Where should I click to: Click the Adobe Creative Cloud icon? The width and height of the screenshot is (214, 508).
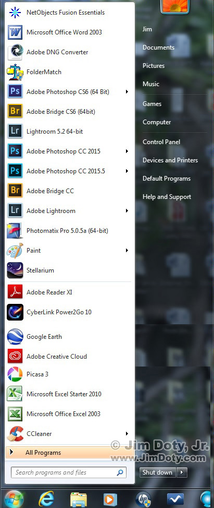point(15,357)
